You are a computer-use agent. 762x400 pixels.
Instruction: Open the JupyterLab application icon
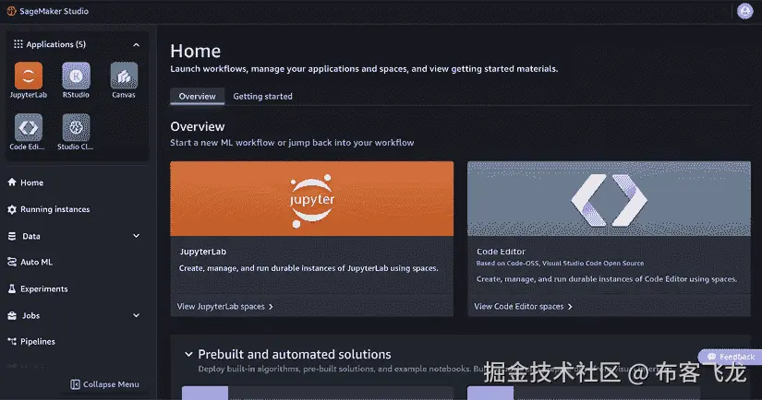pos(29,76)
